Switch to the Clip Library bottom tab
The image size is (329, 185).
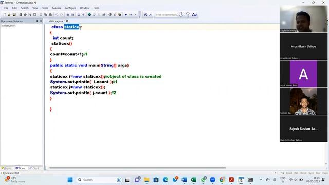tap(35, 168)
